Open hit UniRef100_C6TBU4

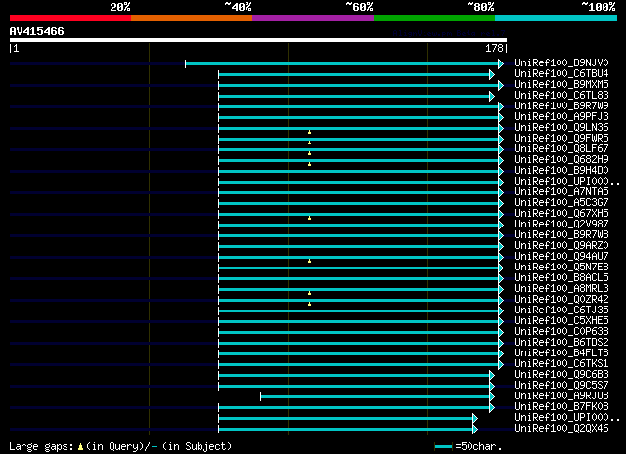pyautogui.click(x=561, y=74)
